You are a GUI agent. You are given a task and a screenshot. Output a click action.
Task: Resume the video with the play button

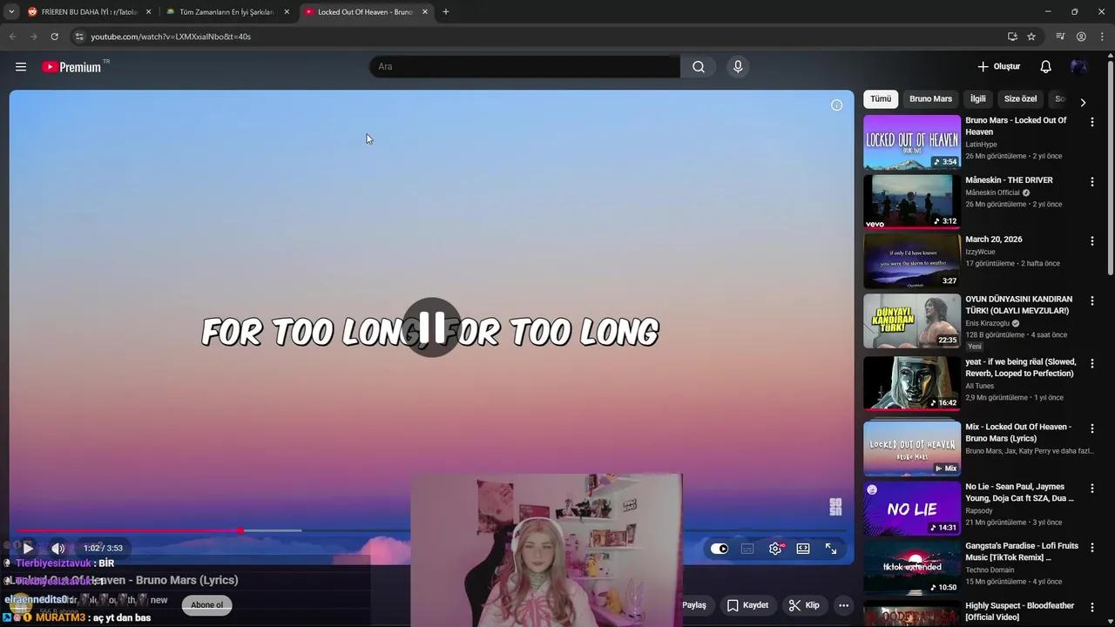28,549
